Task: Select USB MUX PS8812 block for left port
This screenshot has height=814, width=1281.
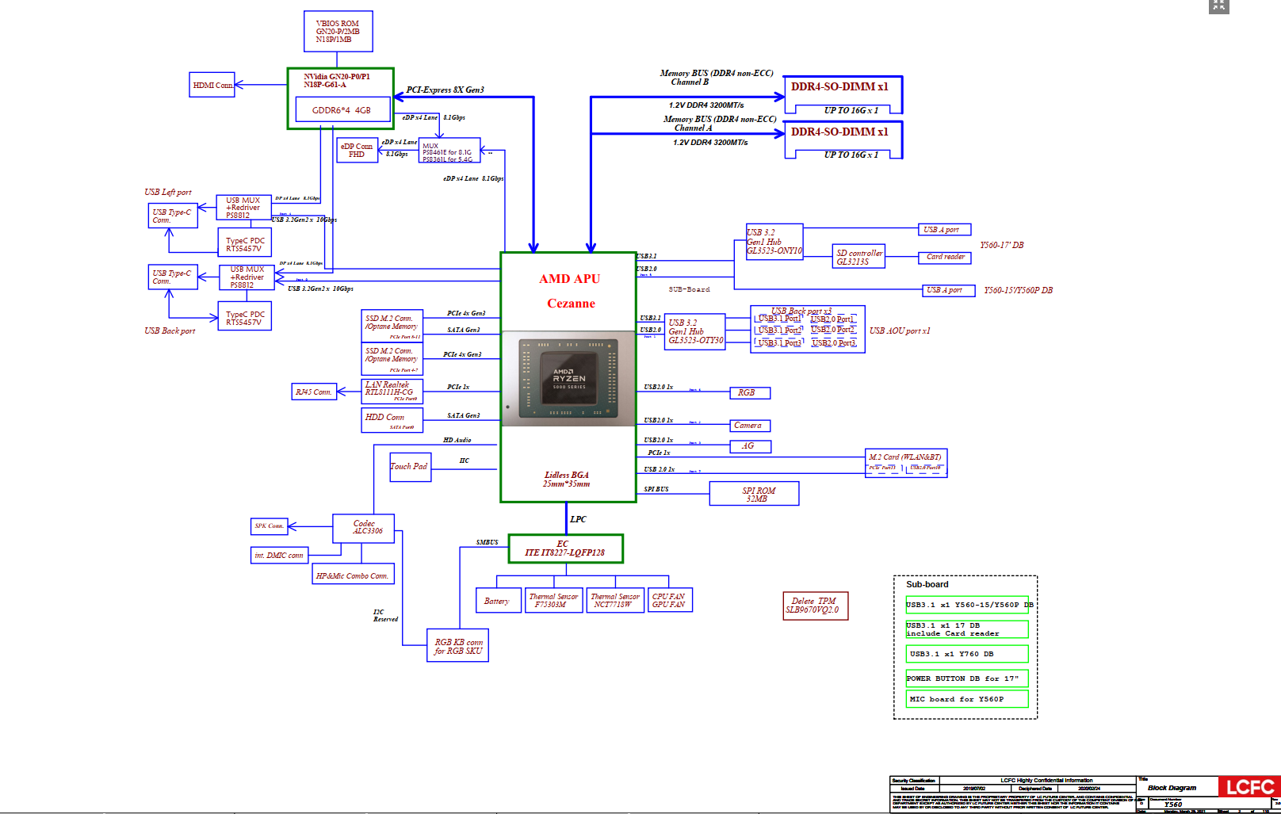Action: [x=243, y=208]
